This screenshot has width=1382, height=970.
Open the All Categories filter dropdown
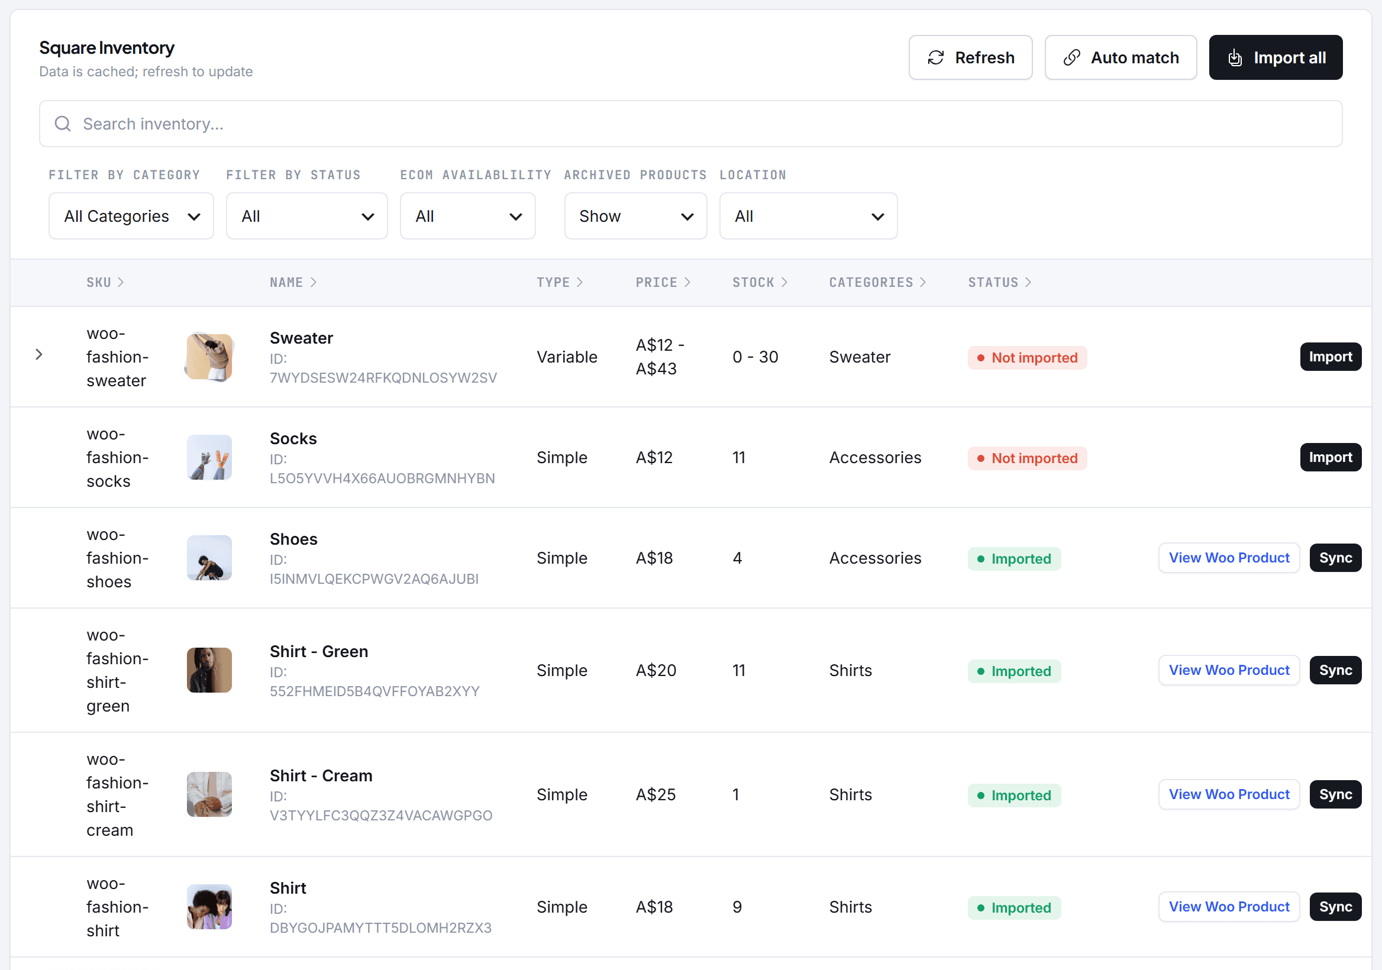tap(131, 216)
